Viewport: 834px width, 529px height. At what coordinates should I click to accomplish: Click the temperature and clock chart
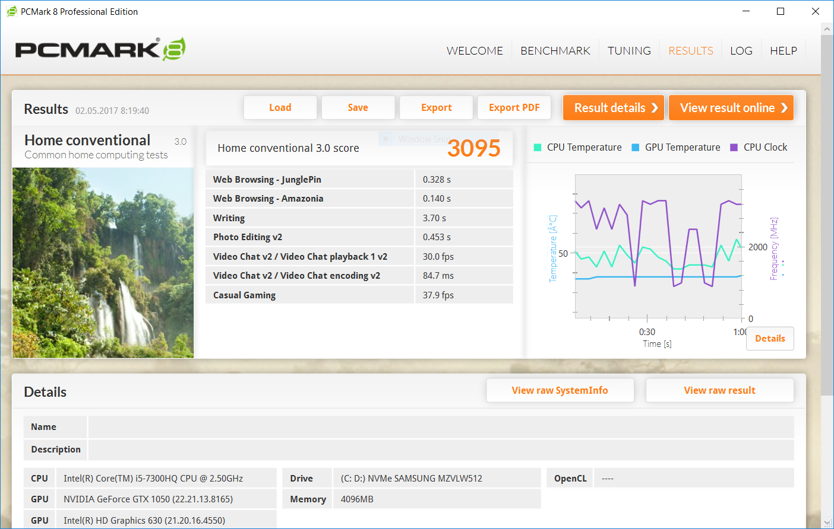tap(658, 246)
